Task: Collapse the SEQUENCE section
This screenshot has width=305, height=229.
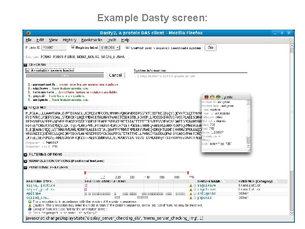Action: (25, 108)
